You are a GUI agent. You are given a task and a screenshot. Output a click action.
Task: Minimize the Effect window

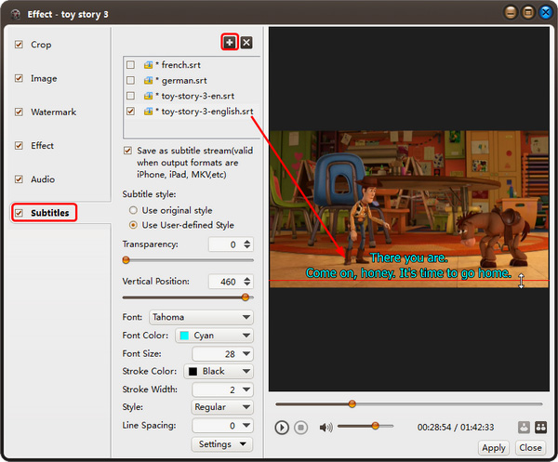(511, 13)
